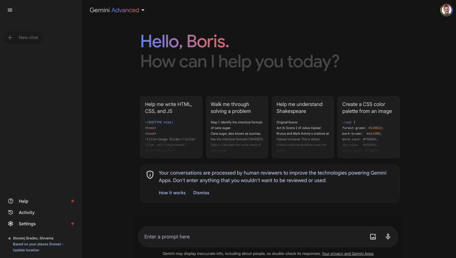The image size is (456, 258).
Task: Open Activity history in the sidebar
Action: (x=41, y=212)
